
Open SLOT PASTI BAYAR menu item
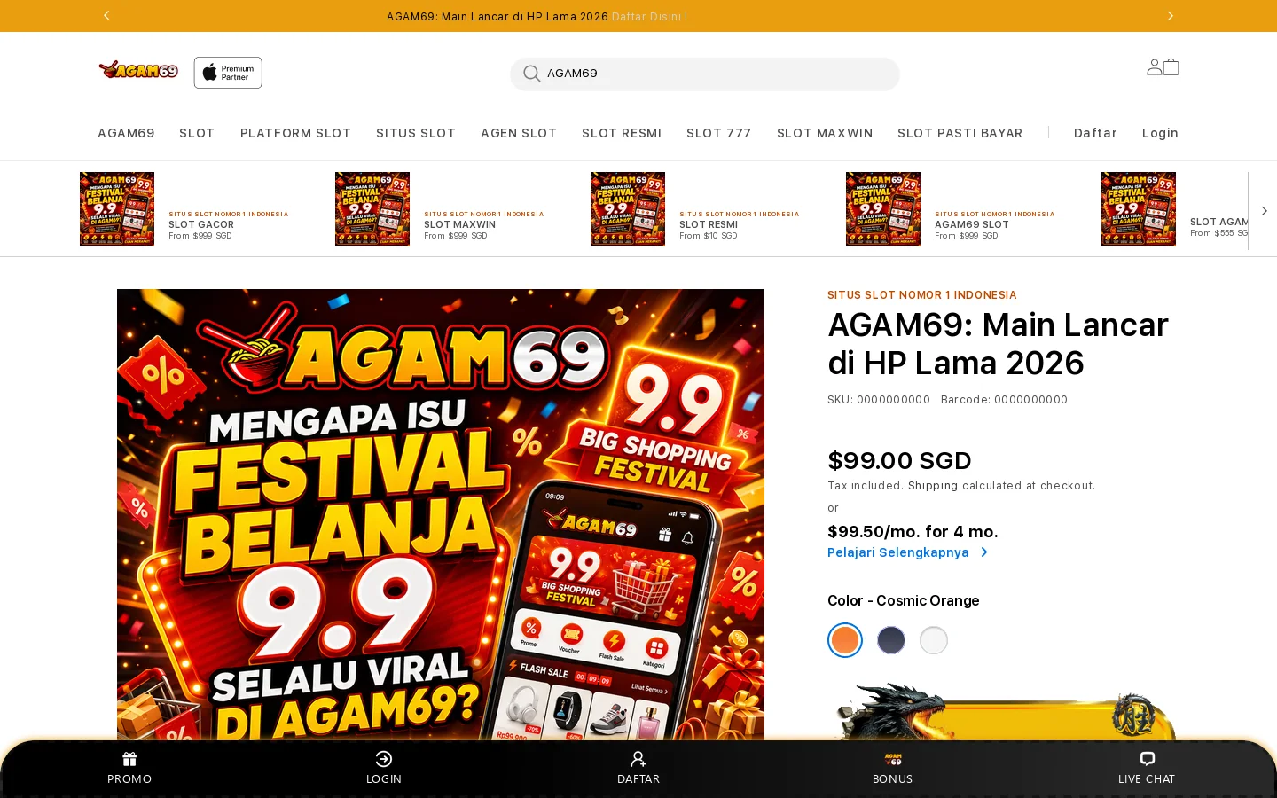(960, 133)
